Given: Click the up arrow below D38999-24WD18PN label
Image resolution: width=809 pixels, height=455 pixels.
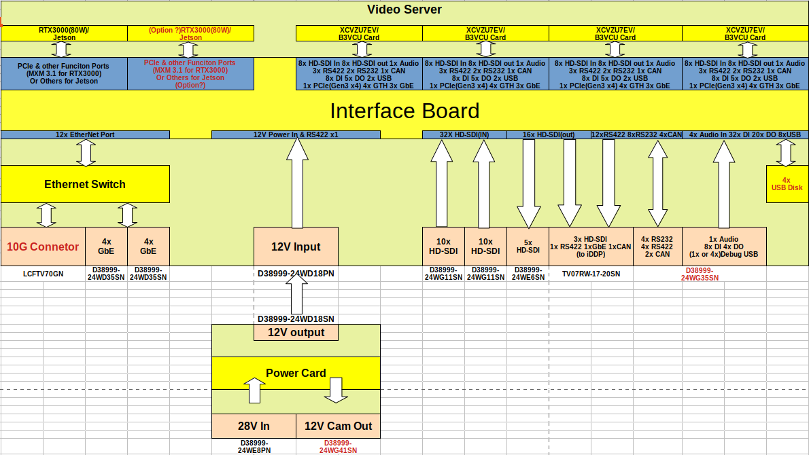Looking at the screenshot, I should [x=296, y=296].
